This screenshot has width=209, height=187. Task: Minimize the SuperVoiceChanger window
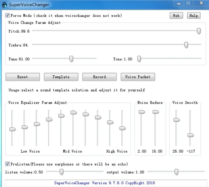pos(179,3)
